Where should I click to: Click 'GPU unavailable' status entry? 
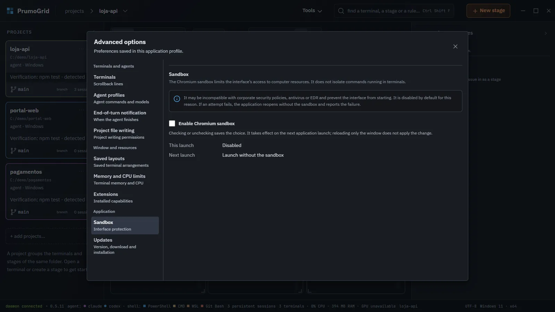pyautogui.click(x=378, y=306)
